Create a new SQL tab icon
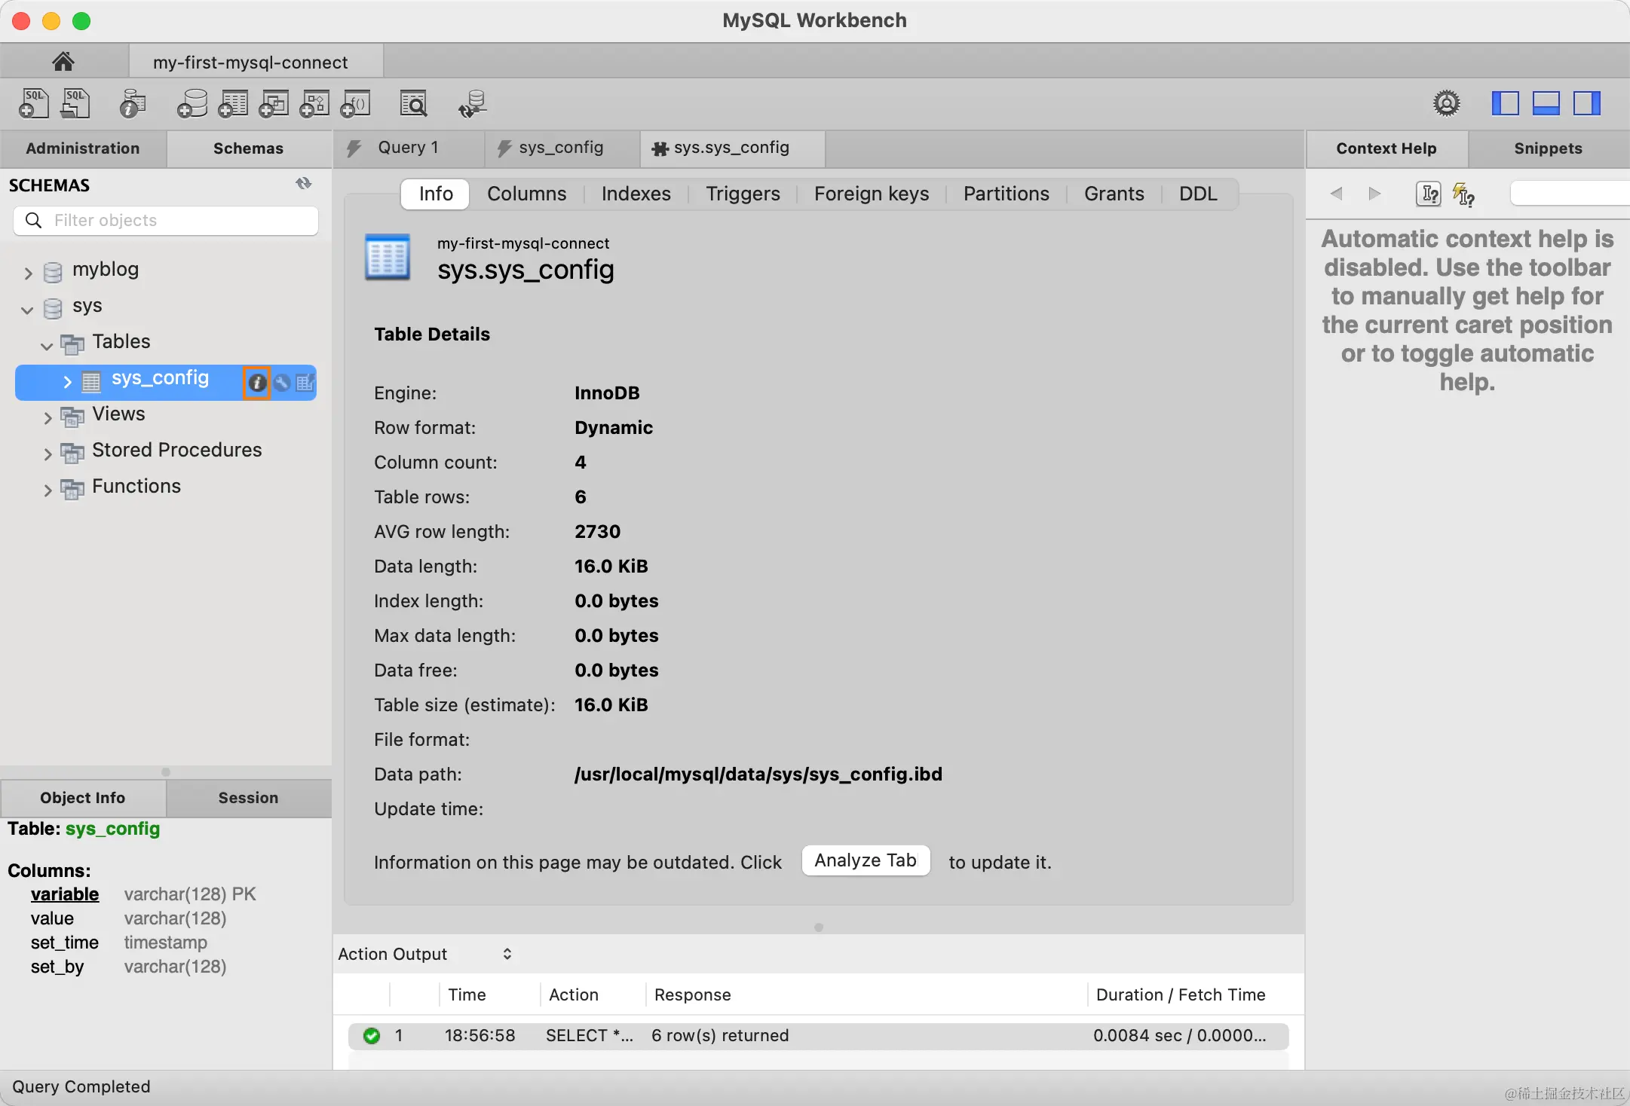 pyautogui.click(x=33, y=103)
